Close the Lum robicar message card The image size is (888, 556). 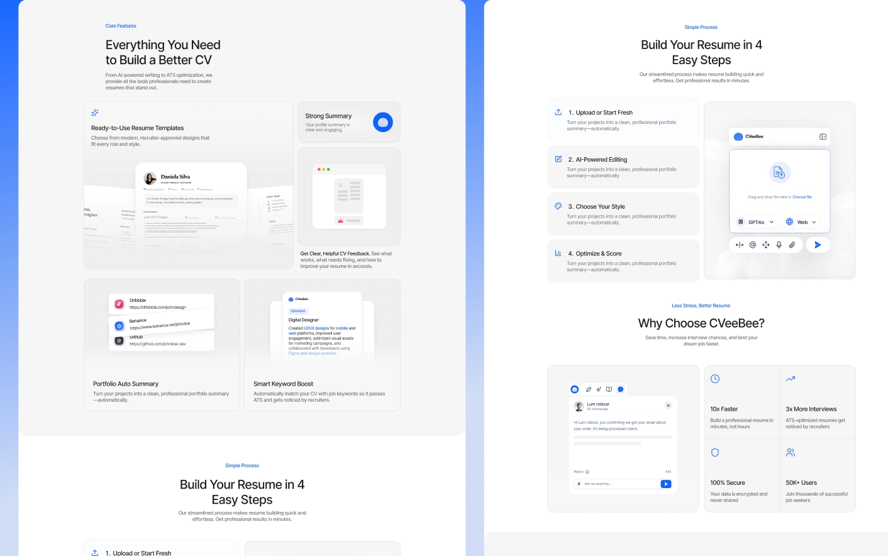tap(668, 406)
